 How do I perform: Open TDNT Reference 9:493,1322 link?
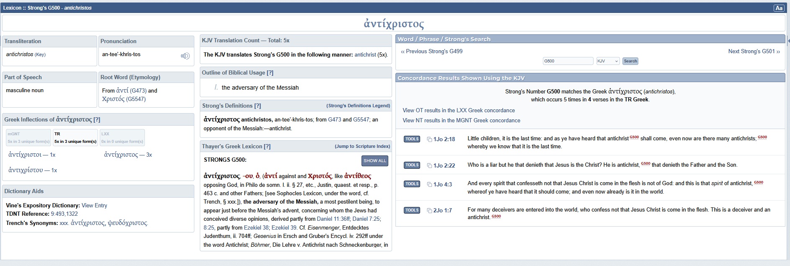pos(64,214)
